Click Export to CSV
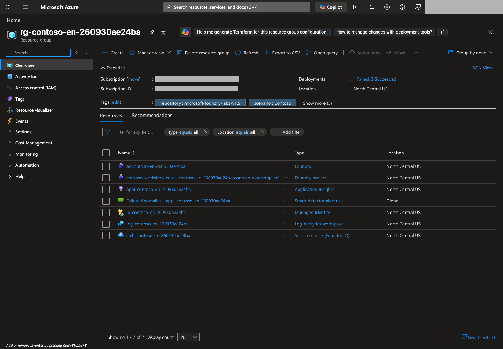 click(282, 53)
